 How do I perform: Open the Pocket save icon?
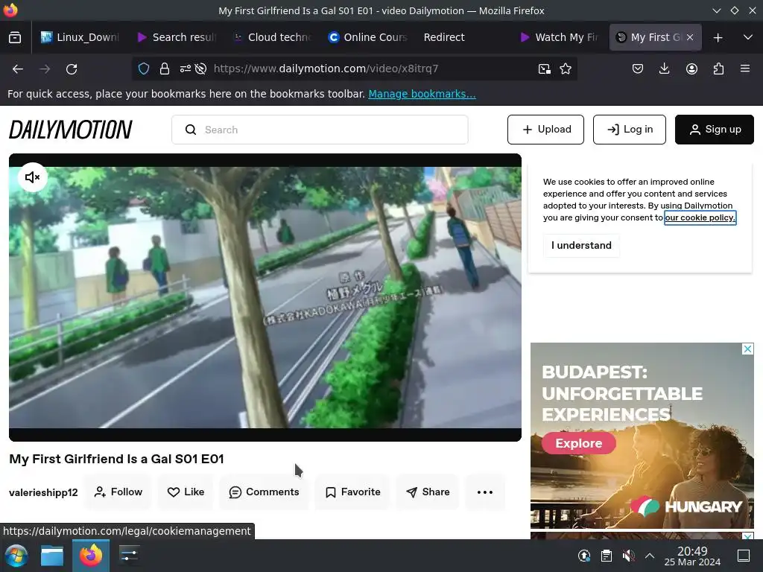(638, 69)
